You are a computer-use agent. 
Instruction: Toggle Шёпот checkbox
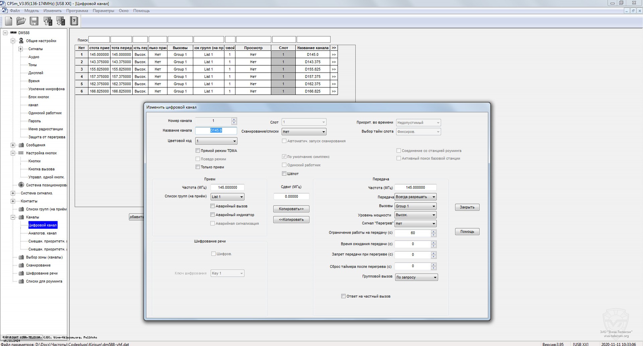[x=284, y=174]
